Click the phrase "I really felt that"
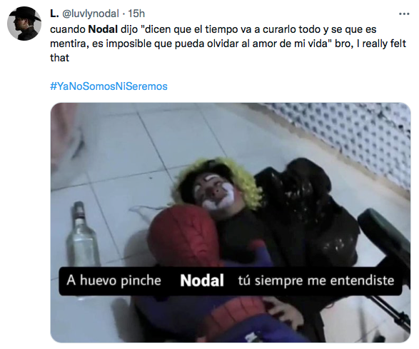The image size is (419, 349). tap(228, 51)
